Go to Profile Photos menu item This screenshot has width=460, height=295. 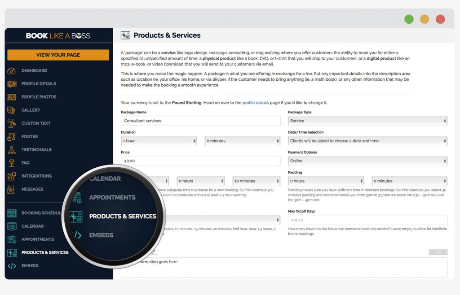(39, 97)
